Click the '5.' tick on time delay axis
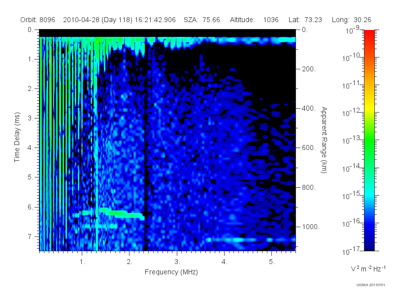 [30, 177]
